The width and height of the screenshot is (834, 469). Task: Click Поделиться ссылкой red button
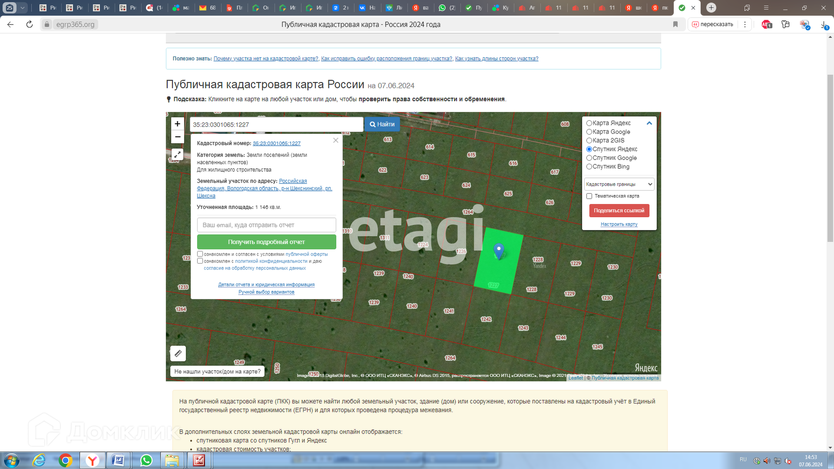(x=619, y=211)
